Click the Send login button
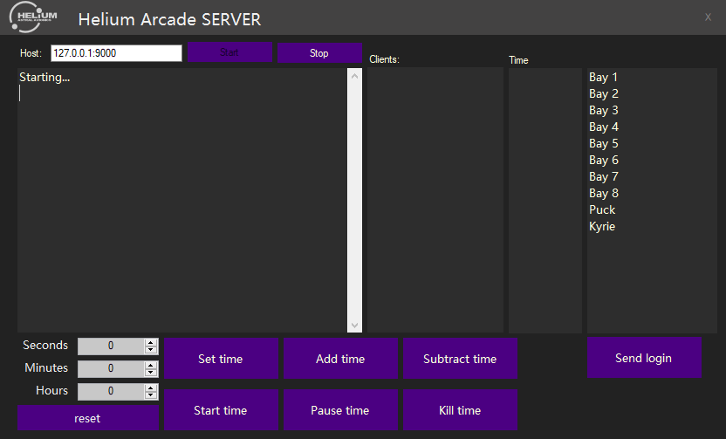This screenshot has height=439, width=726. tap(644, 358)
